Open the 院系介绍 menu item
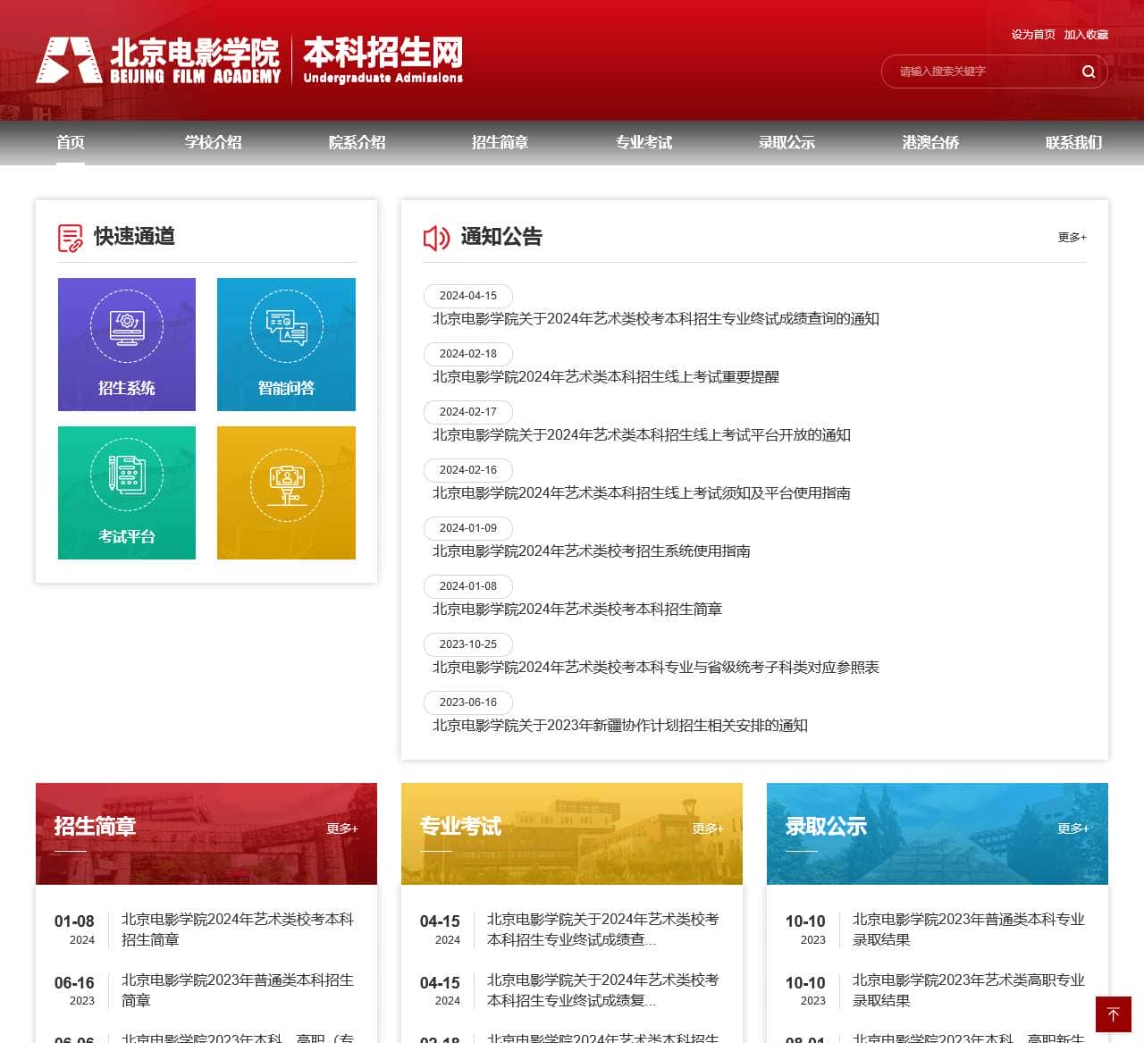The height and width of the screenshot is (1043, 1144). point(357,142)
